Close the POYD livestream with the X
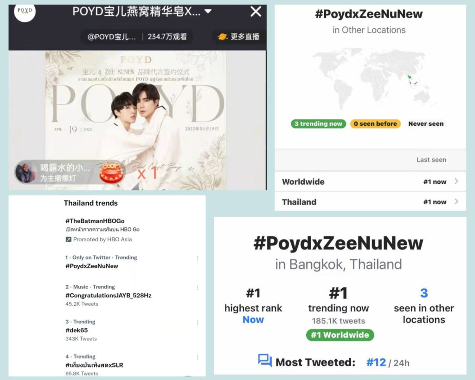This screenshot has height=380, width=475. [x=256, y=12]
